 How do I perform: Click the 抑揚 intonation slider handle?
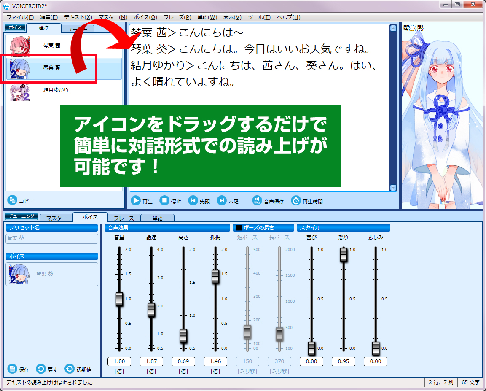[215, 277]
